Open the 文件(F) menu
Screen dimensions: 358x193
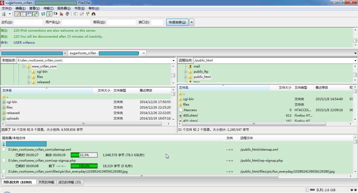click(7, 8)
